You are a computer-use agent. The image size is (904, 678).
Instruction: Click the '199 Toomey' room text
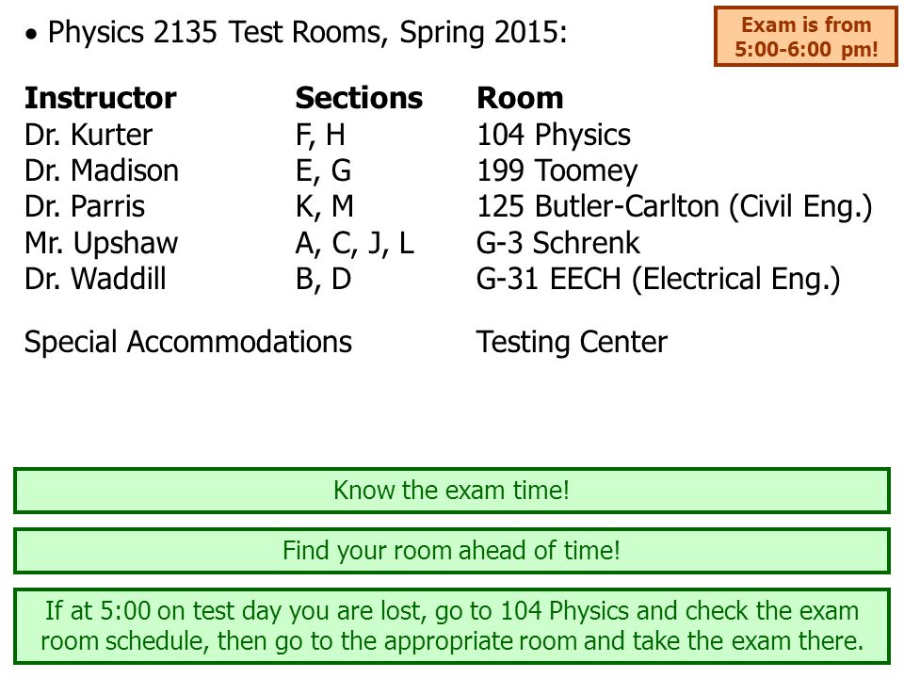coord(557,171)
